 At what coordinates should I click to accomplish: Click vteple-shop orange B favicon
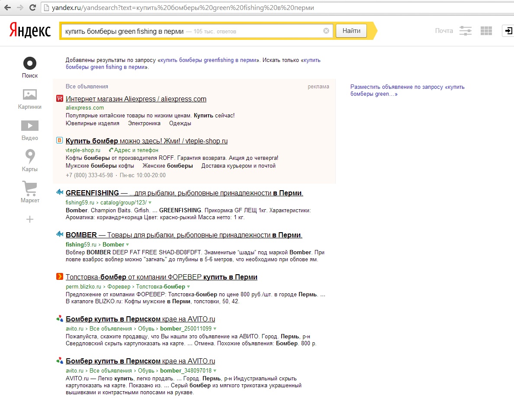coord(59,140)
